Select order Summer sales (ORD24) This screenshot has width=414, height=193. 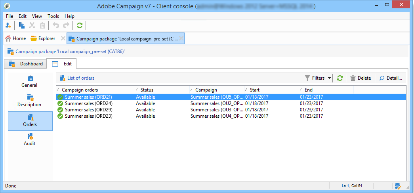point(231,103)
